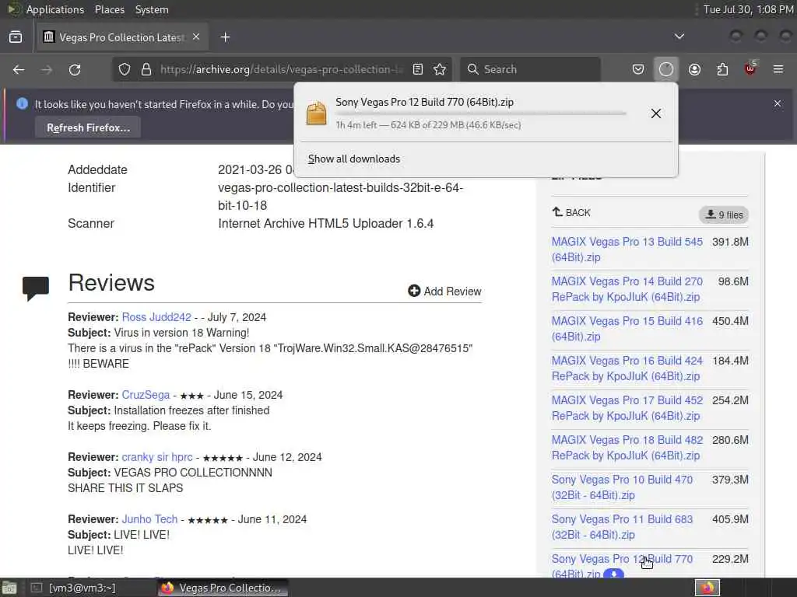Open the Pocket save icon
This screenshot has width=797, height=597.
coord(638,69)
